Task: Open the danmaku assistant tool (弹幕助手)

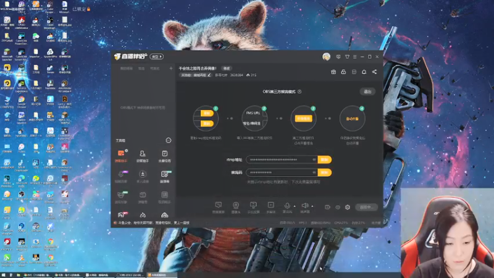Action: 121,156
